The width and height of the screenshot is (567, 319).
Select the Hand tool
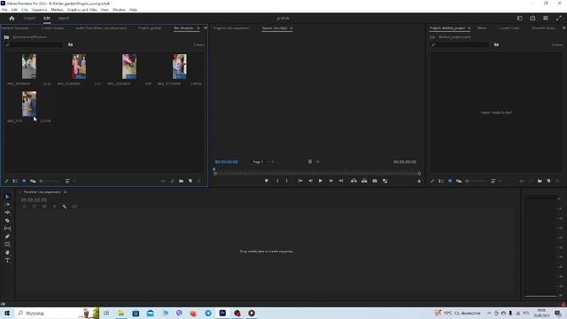click(7, 253)
